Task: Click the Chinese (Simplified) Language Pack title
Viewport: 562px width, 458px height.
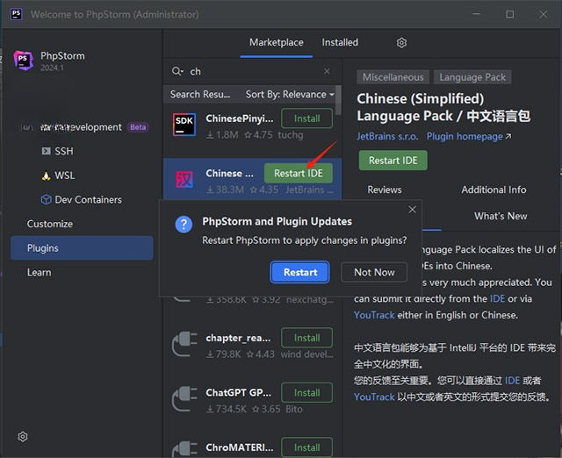Action: [443, 107]
